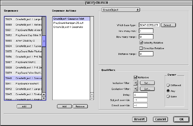Viewport: 193px width, 126px height.
Task: Click Sequence Actions scroll down arrow
Action: click(92, 98)
